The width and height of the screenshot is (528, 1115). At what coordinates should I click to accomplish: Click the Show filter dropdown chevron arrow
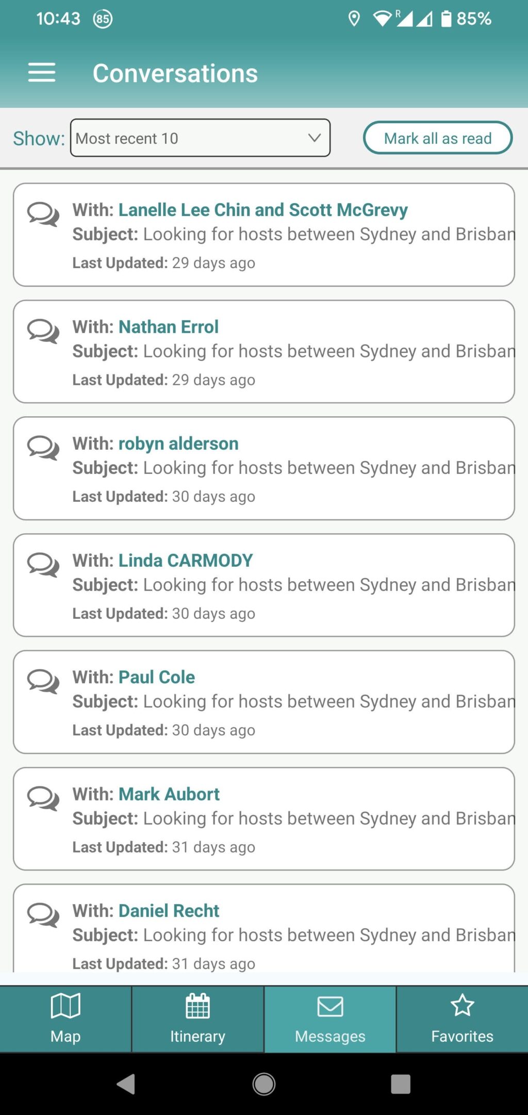(314, 138)
